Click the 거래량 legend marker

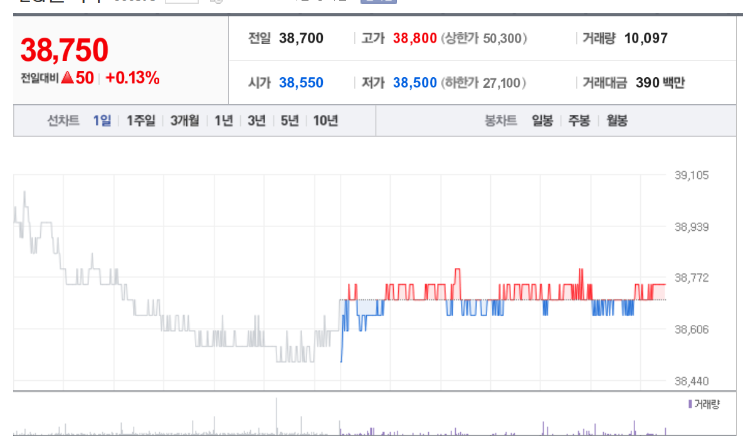(690, 404)
